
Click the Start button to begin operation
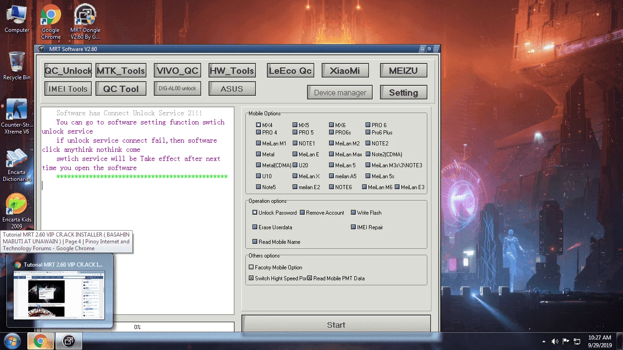click(x=336, y=324)
